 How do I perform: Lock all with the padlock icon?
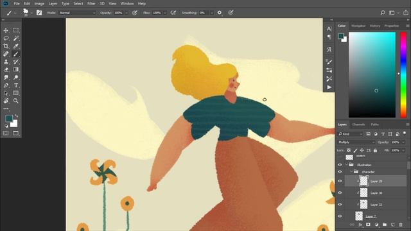(x=375, y=150)
